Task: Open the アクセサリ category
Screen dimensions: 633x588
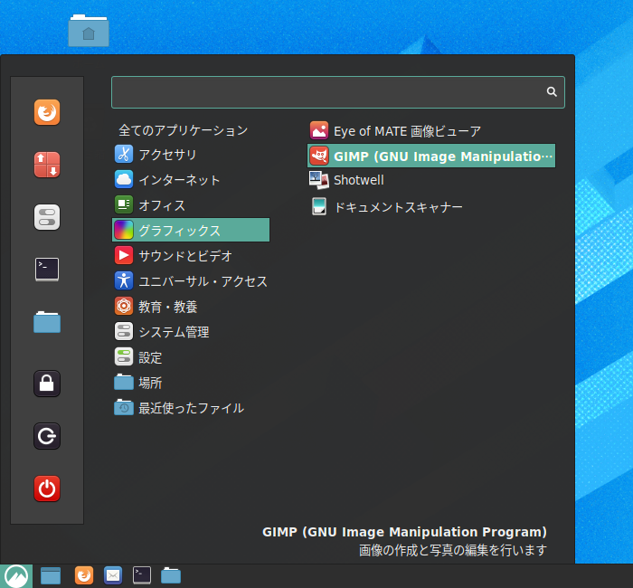Action: point(191,155)
